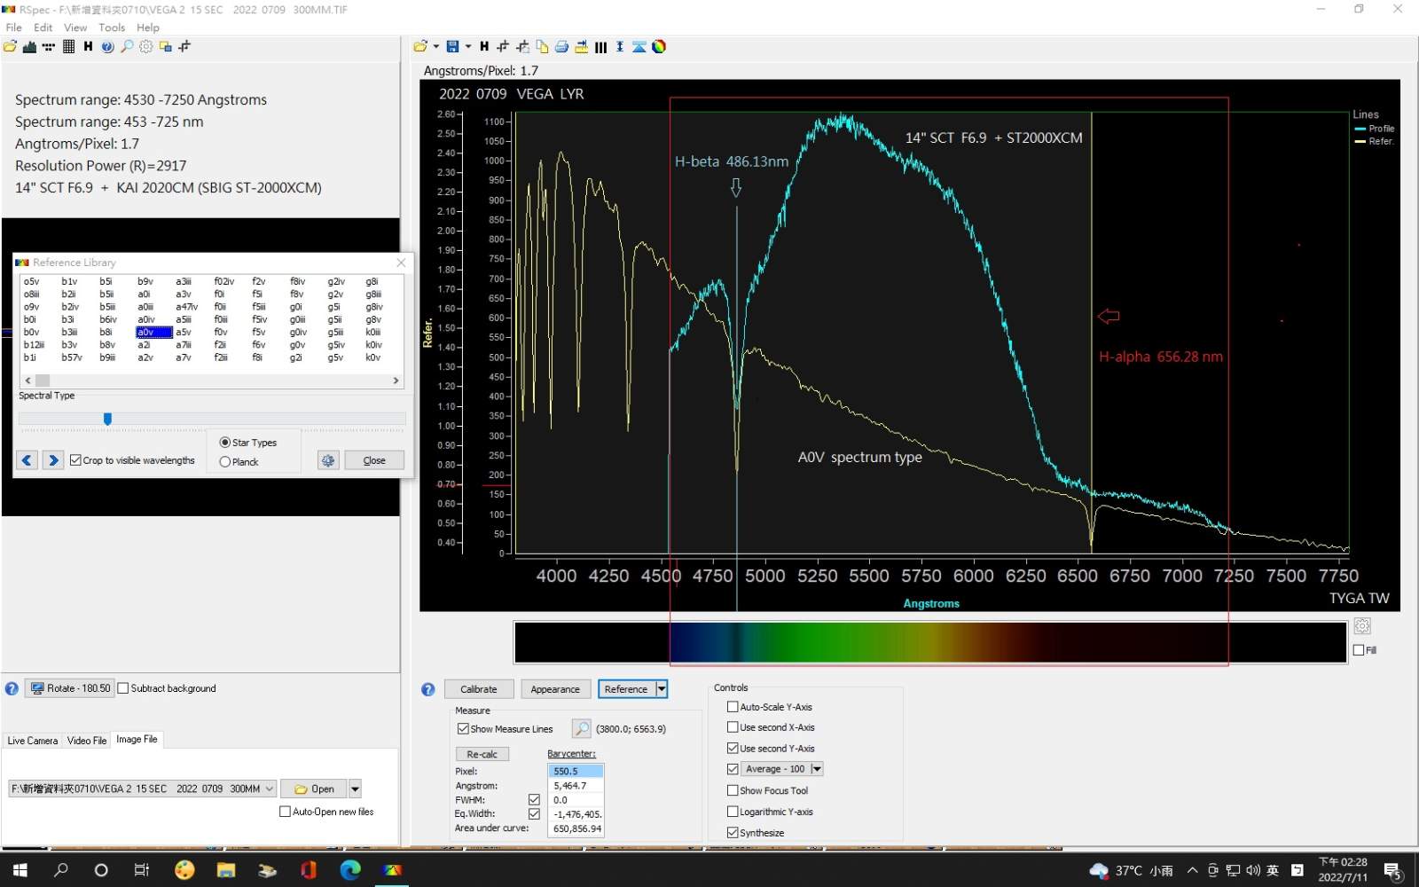This screenshot has height=887, width=1419.
Task: Enable Subtract background checkbox
Action: pos(123,688)
